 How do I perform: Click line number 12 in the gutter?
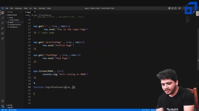coord(29,26)
